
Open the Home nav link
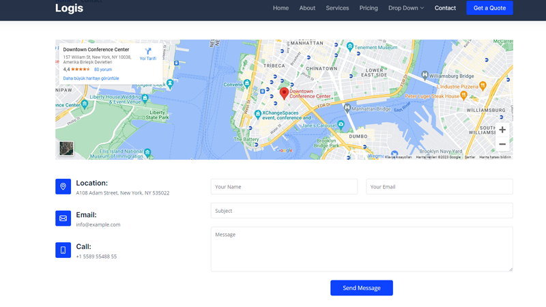281,8
